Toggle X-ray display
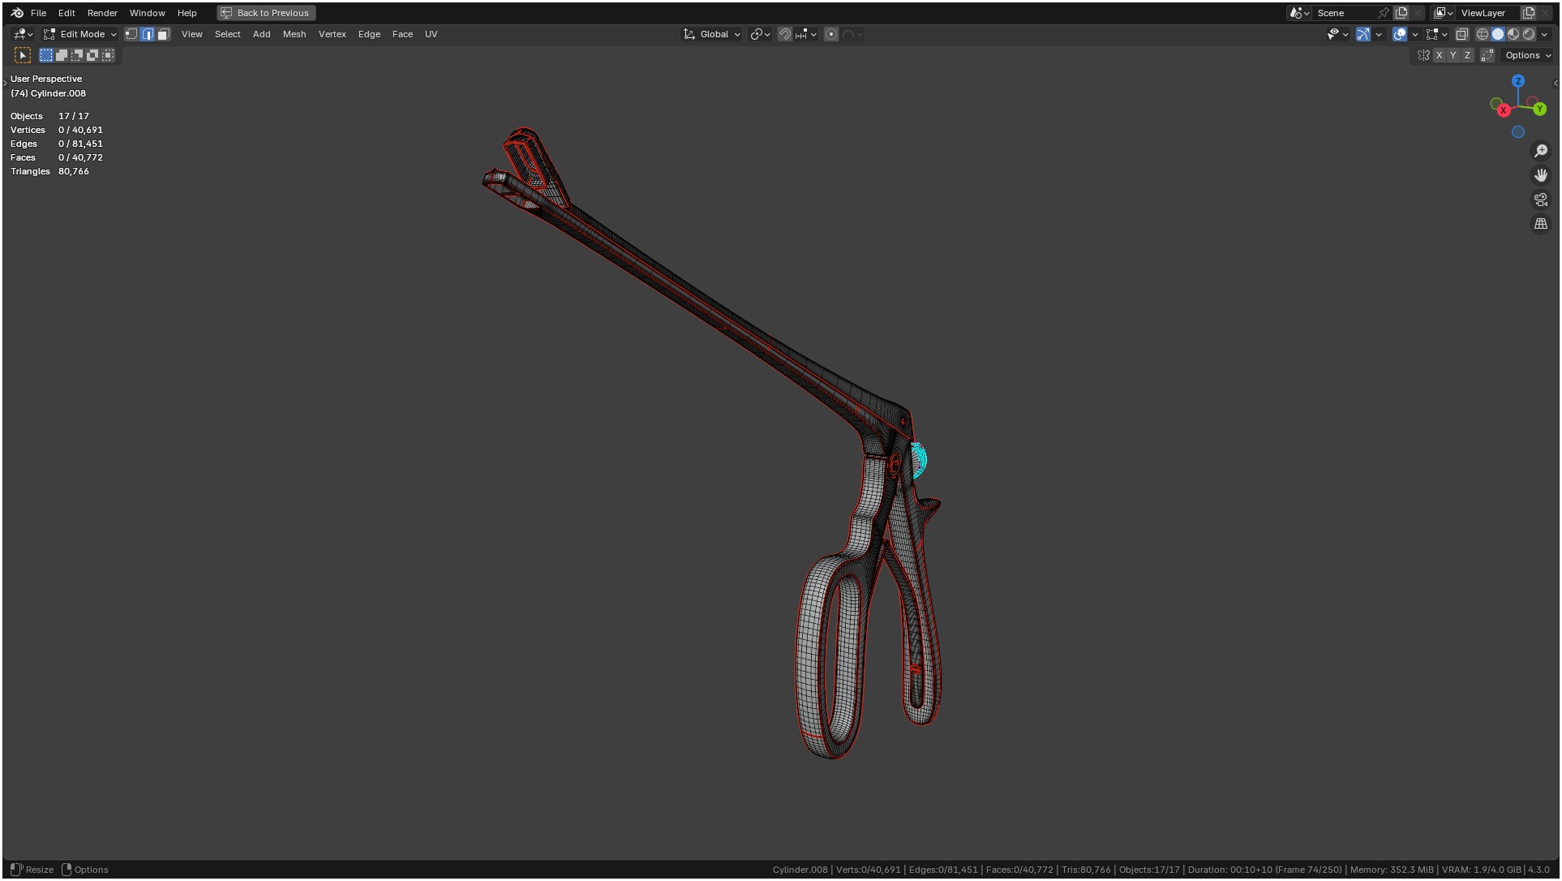Viewport: 1562px width, 881px height. [1461, 34]
